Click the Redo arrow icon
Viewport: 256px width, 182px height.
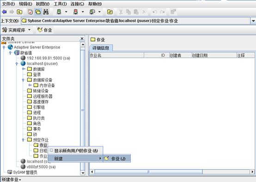162,12
